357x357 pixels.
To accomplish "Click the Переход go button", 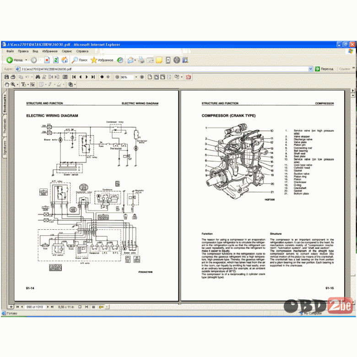I will (x=324, y=69).
